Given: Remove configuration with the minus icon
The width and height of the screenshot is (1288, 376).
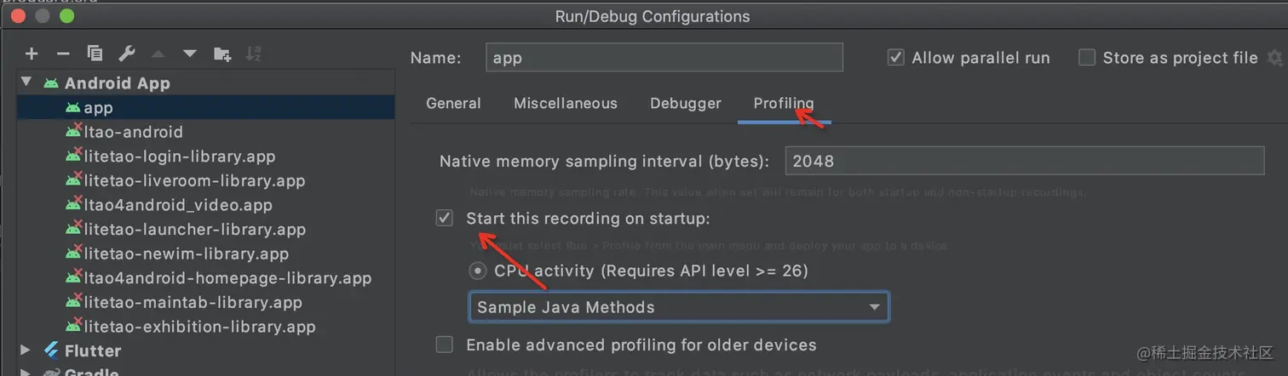Looking at the screenshot, I should click(63, 54).
